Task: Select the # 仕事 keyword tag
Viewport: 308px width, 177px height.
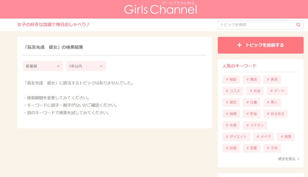Action: click(x=251, y=102)
